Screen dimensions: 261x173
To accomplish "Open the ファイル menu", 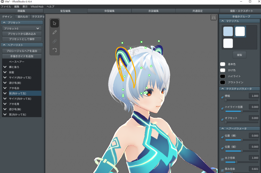I will (x=6, y=6).
